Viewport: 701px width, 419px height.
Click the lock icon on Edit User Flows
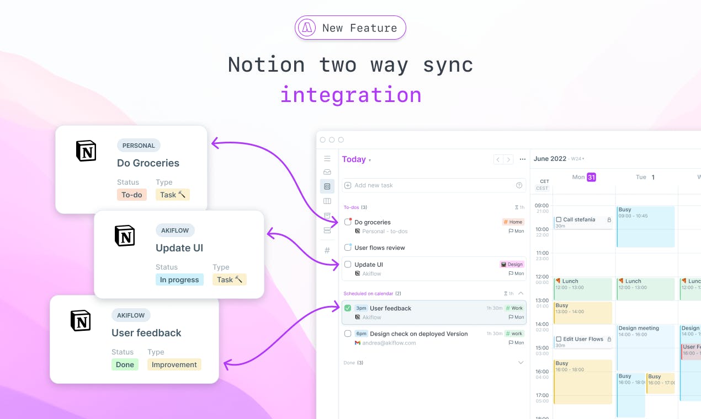[x=609, y=339]
